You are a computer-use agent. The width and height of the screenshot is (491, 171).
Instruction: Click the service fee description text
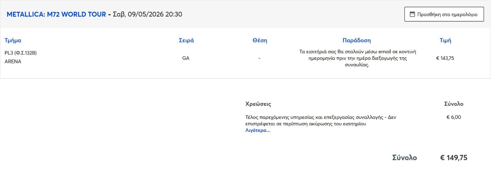(321, 120)
